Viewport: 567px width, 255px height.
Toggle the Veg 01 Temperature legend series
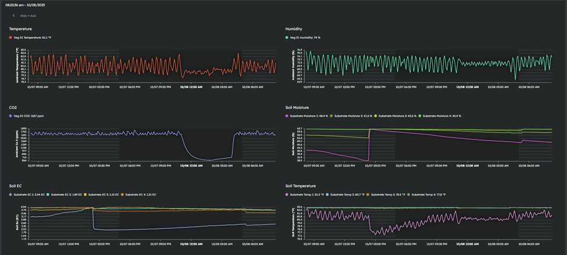point(33,38)
